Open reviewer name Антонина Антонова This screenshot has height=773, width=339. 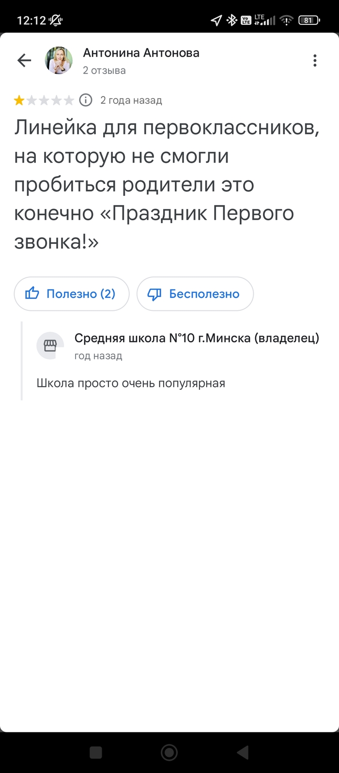(141, 53)
